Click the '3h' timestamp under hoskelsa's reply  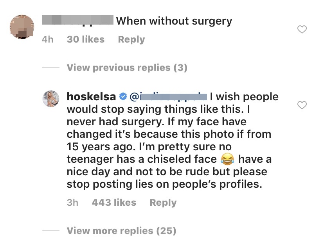pyautogui.click(x=72, y=203)
